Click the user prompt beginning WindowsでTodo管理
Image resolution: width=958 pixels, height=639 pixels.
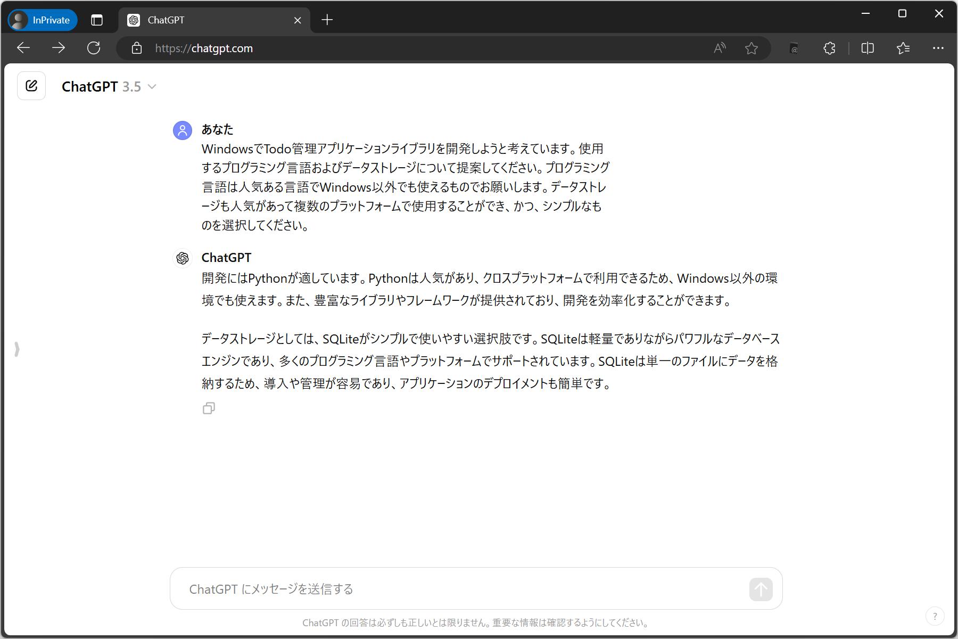406,187
